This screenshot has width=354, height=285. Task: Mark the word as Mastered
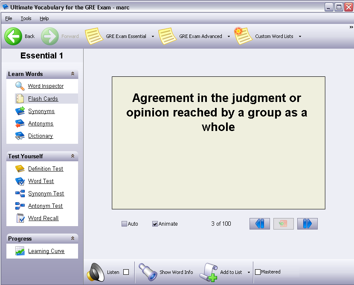point(258,272)
